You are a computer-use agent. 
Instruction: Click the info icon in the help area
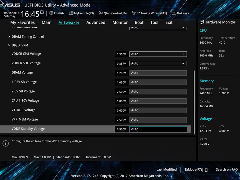point(6,143)
